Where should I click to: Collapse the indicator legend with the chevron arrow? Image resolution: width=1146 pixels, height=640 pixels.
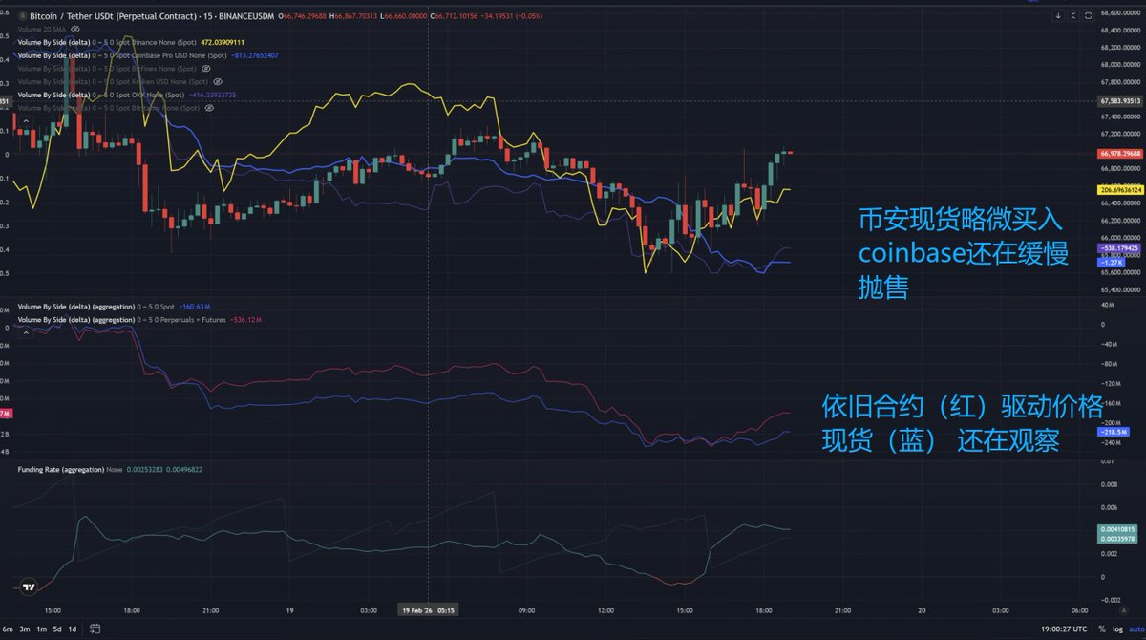click(26, 120)
